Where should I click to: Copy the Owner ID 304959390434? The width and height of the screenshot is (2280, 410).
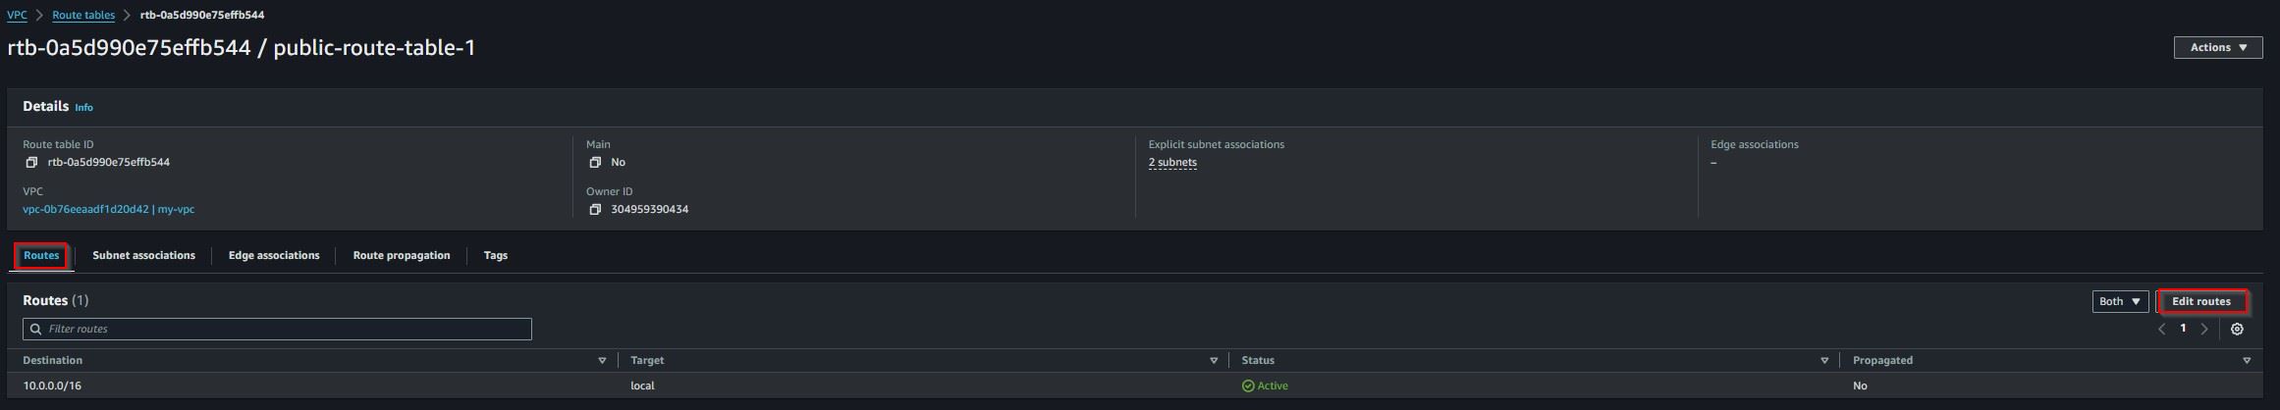click(595, 210)
